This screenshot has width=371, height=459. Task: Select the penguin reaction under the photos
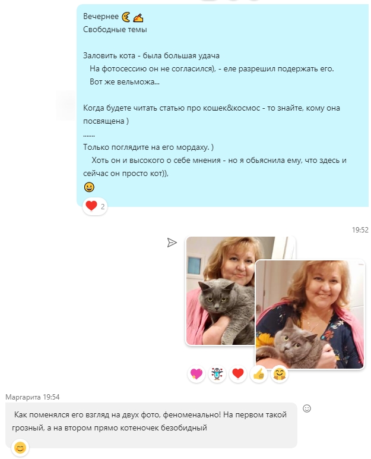click(x=217, y=374)
